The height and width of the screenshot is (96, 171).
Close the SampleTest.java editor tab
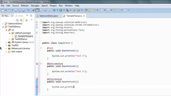pyautogui.click(x=84, y=16)
